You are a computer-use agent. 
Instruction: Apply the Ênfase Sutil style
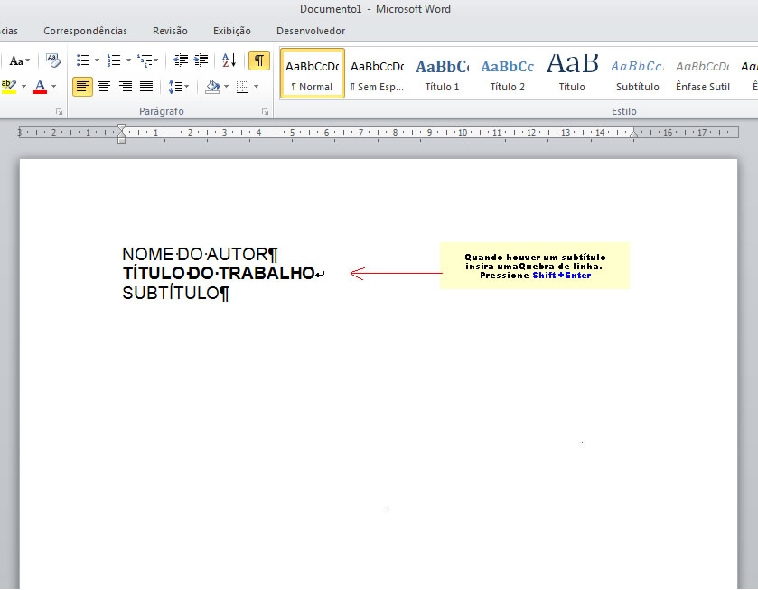coord(702,73)
